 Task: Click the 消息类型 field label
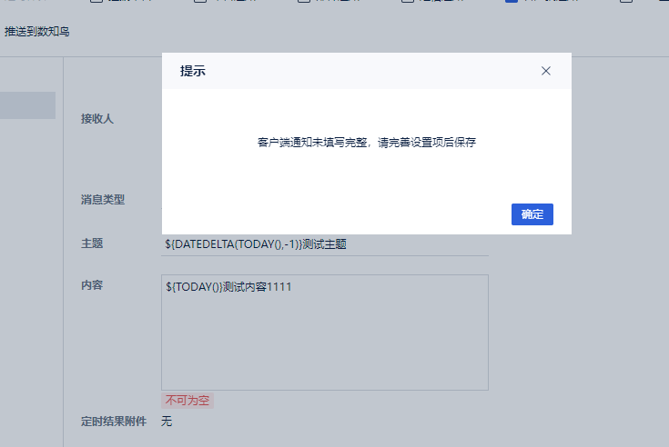click(103, 200)
